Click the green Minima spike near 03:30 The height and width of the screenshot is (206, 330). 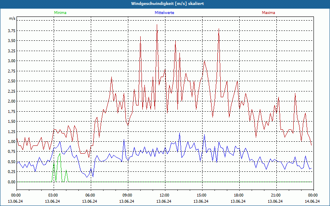(60, 154)
